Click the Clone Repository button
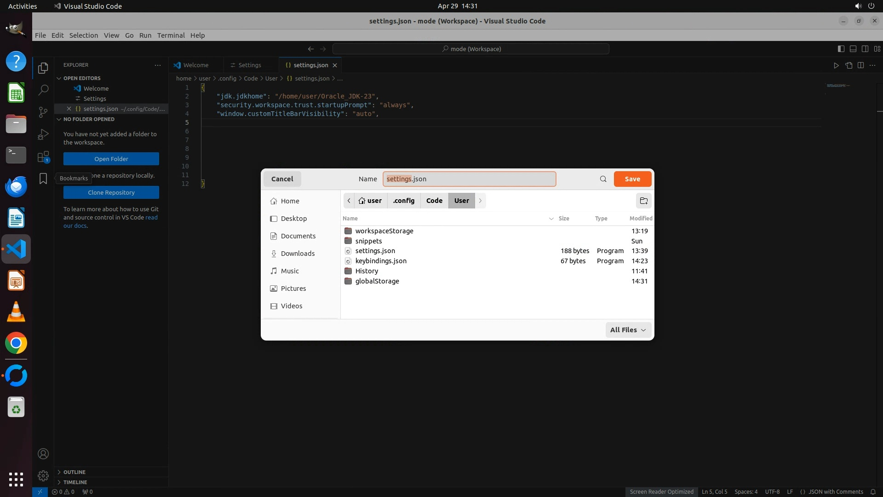 (111, 192)
